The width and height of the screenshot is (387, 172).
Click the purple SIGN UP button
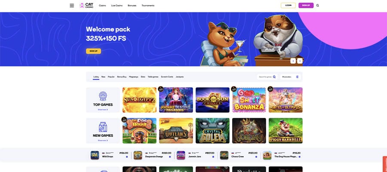[x=306, y=6]
